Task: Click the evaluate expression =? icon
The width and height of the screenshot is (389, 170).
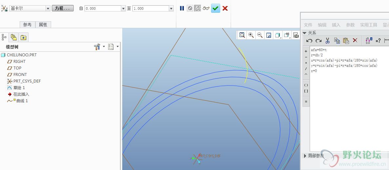Action: point(378,41)
